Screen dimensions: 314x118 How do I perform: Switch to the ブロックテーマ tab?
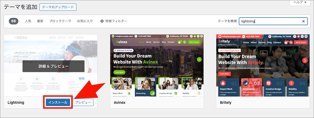pyautogui.click(x=60, y=21)
